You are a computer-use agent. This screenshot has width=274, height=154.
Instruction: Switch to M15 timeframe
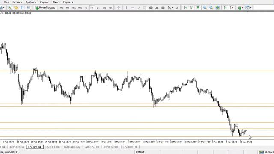(x=74, y=8)
